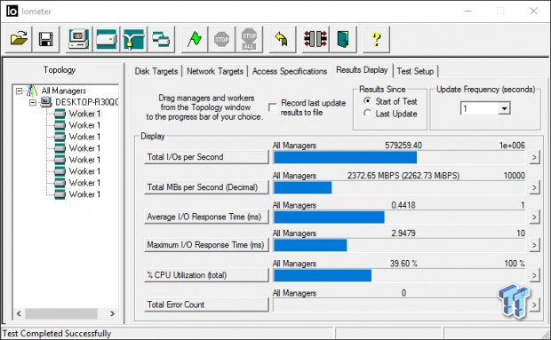Image resolution: width=551 pixels, height=340 pixels.
Task: Collapse the All Managers tree node
Action: coord(19,91)
